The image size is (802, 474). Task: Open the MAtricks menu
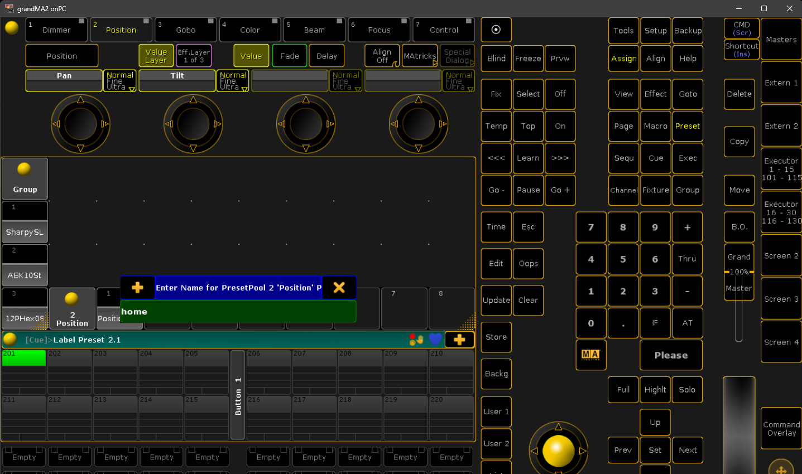click(420, 56)
